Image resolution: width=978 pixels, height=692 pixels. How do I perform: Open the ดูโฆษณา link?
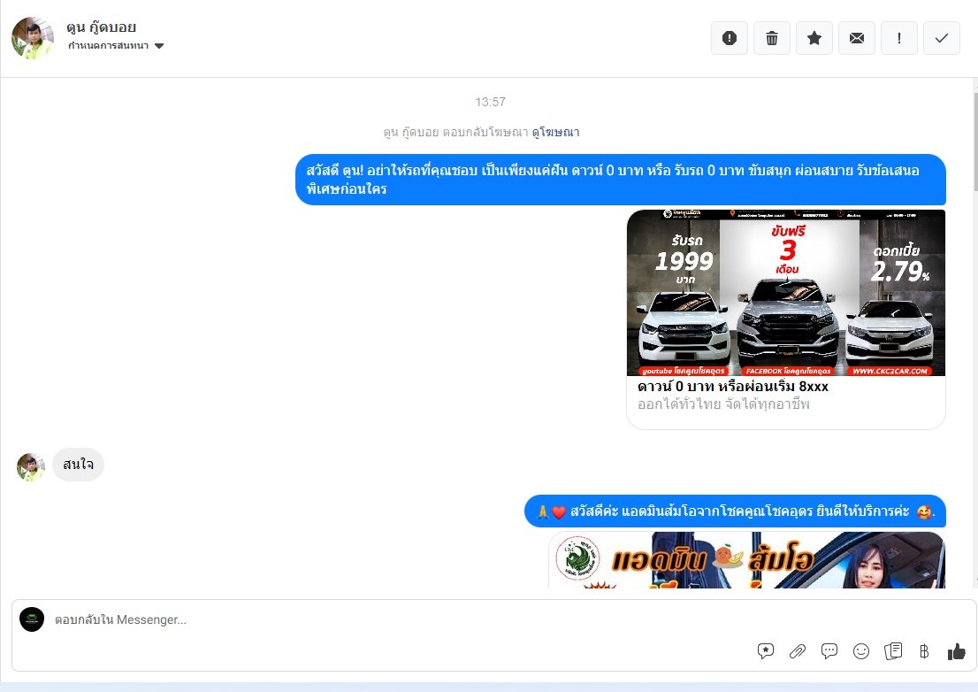tap(555, 132)
